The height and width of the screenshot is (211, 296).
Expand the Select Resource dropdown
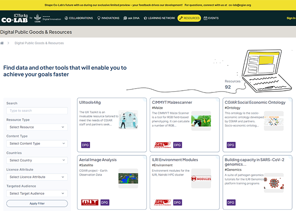[37, 127]
